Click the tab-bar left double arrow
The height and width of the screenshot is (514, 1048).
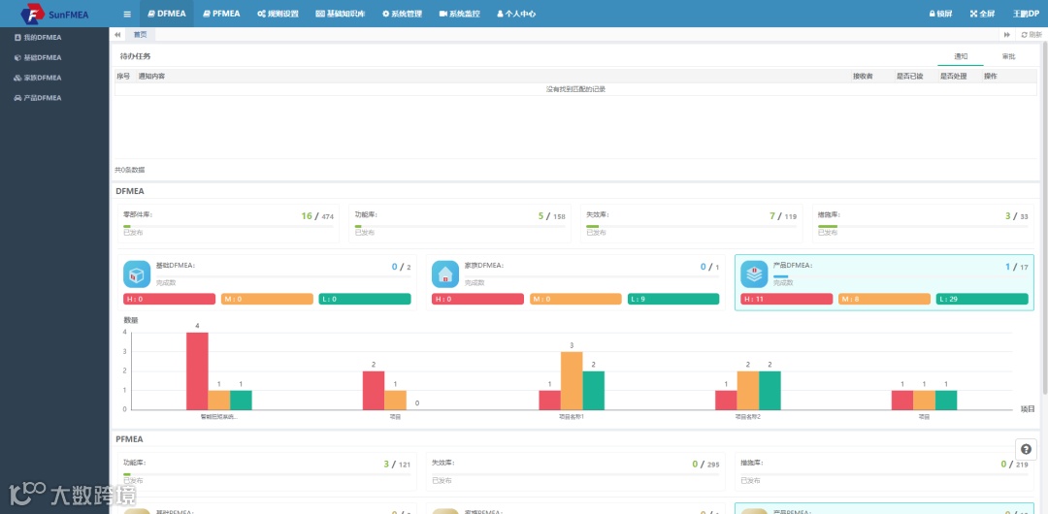(117, 35)
